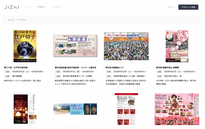Click the 第28回「江戸切子新作展」 title
The image size is (205, 129).
point(17,68)
